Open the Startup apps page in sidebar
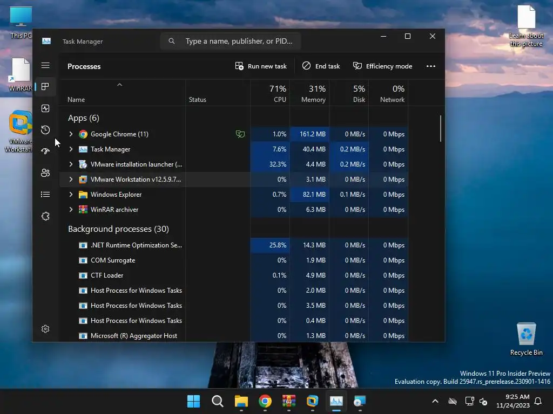Image resolution: width=553 pixels, height=414 pixels. coord(45,151)
